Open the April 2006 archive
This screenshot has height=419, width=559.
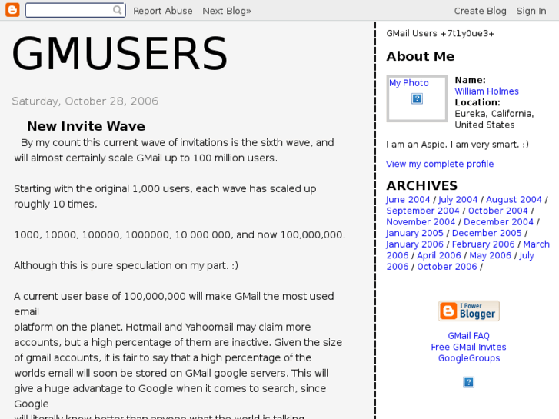439,255
